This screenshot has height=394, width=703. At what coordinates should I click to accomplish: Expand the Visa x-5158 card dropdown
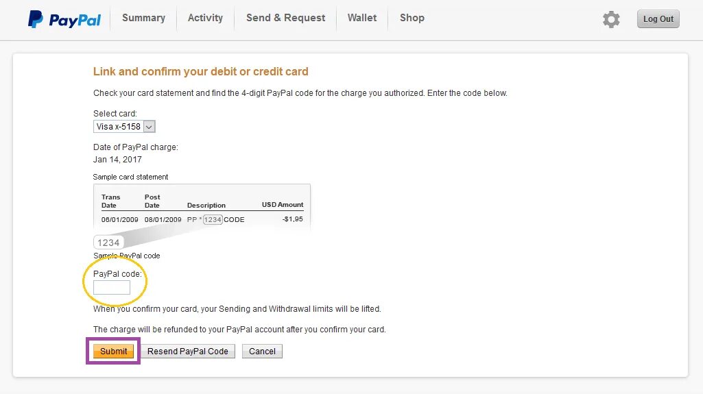pos(125,126)
